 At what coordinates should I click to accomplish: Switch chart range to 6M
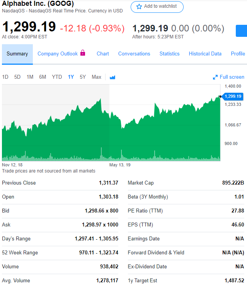pos(43,77)
